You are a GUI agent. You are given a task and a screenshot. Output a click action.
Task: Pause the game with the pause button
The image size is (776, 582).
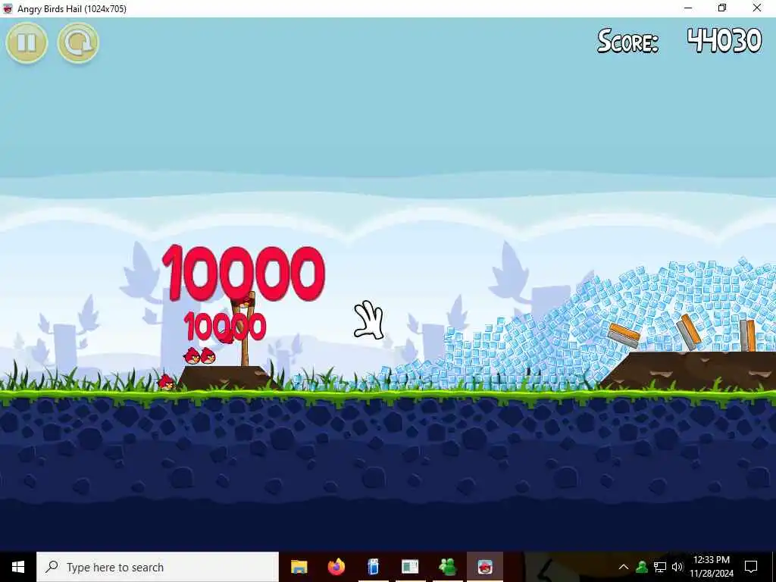click(27, 42)
